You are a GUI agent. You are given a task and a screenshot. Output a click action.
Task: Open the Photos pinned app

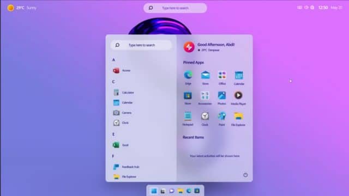click(222, 98)
